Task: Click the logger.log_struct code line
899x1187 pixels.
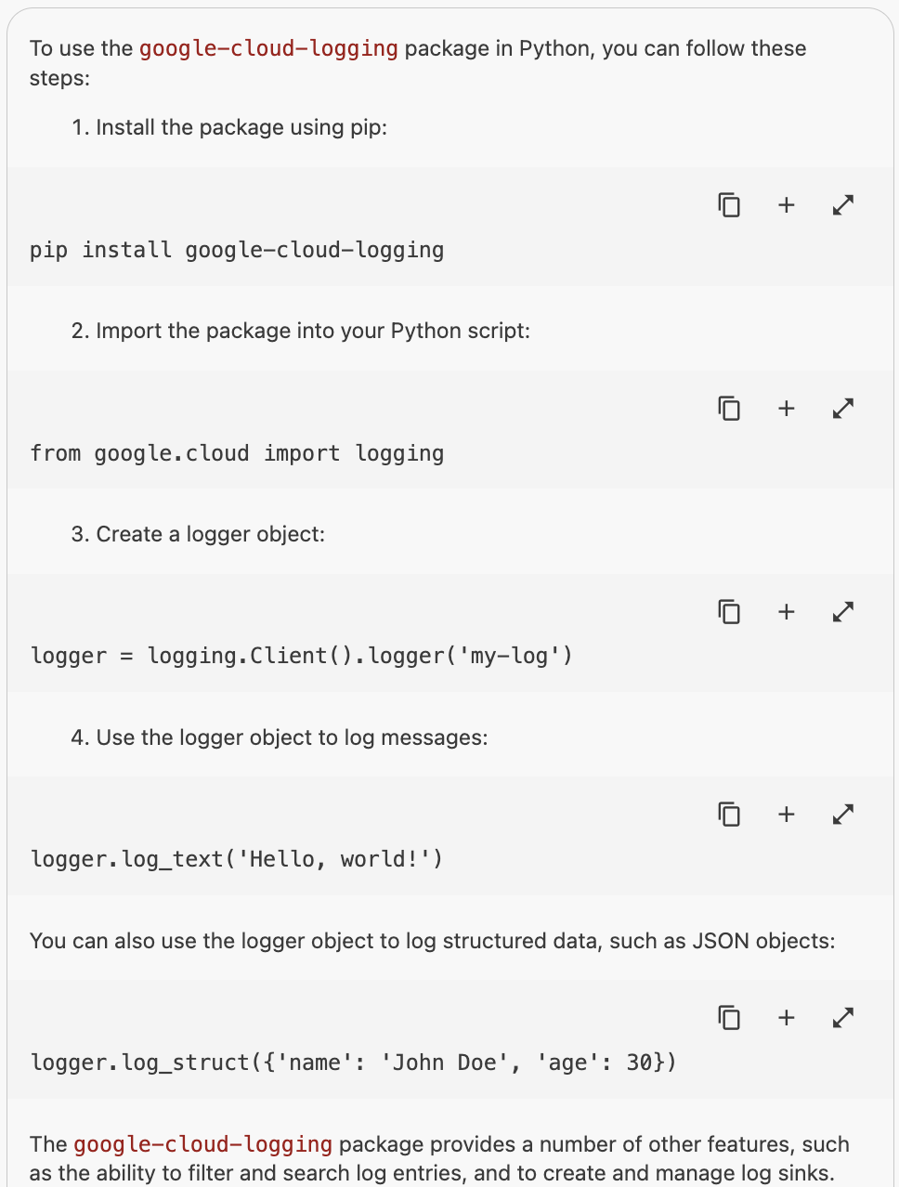Action: coord(353,1063)
